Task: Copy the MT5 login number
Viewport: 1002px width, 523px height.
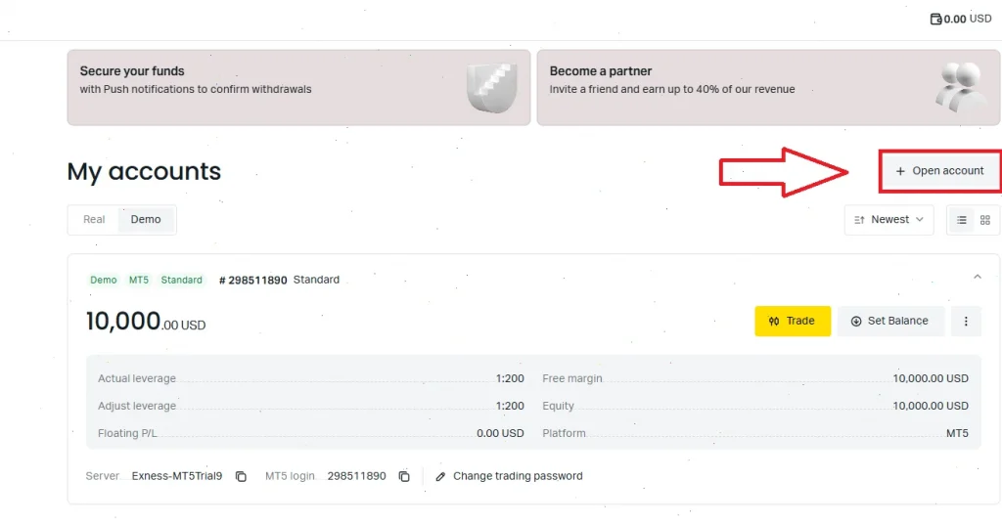Action: click(x=404, y=476)
